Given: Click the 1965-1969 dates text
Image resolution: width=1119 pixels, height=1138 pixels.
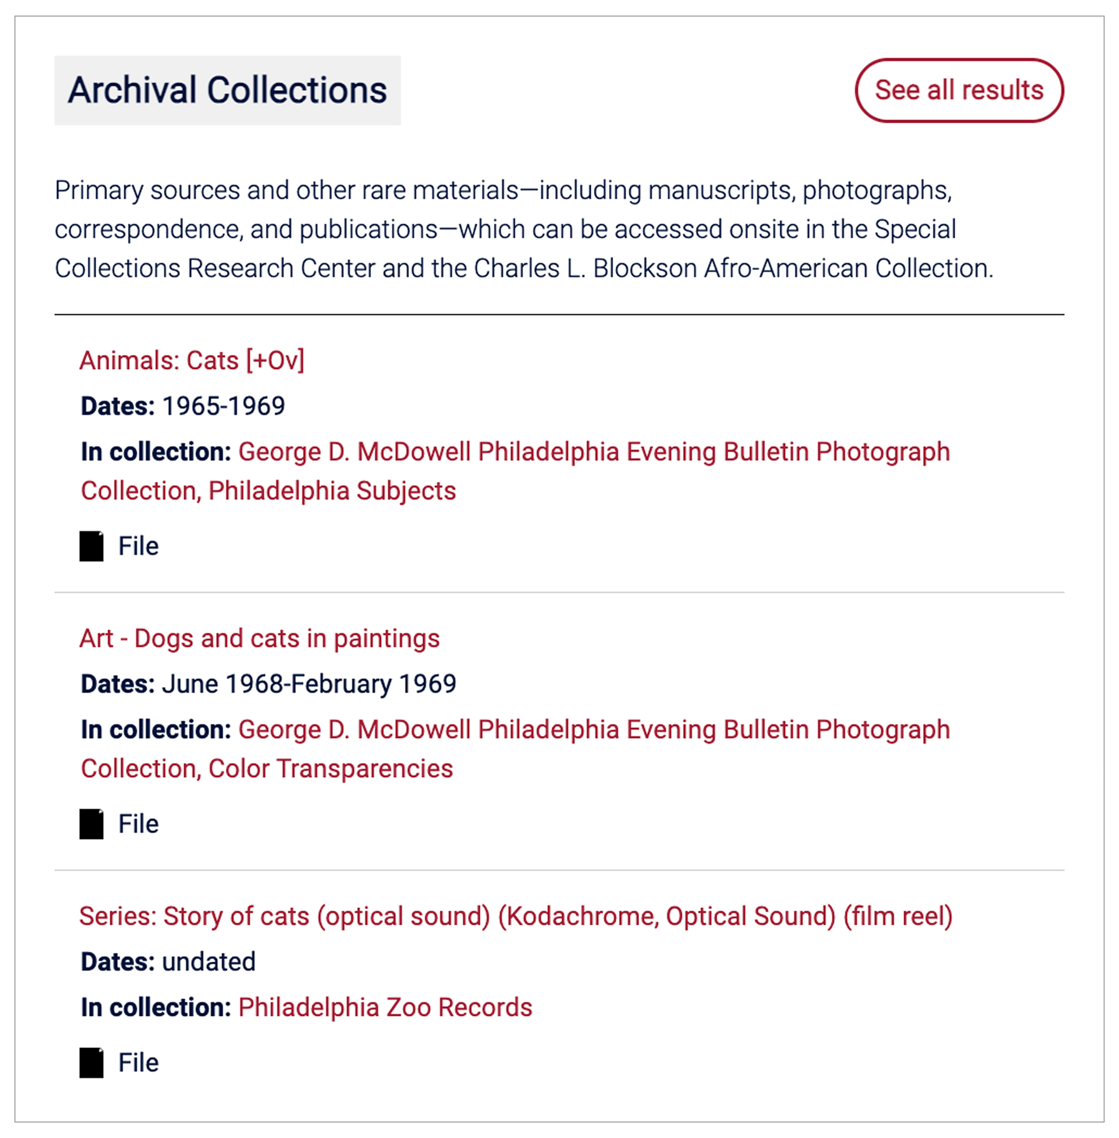Looking at the screenshot, I should pyautogui.click(x=223, y=406).
